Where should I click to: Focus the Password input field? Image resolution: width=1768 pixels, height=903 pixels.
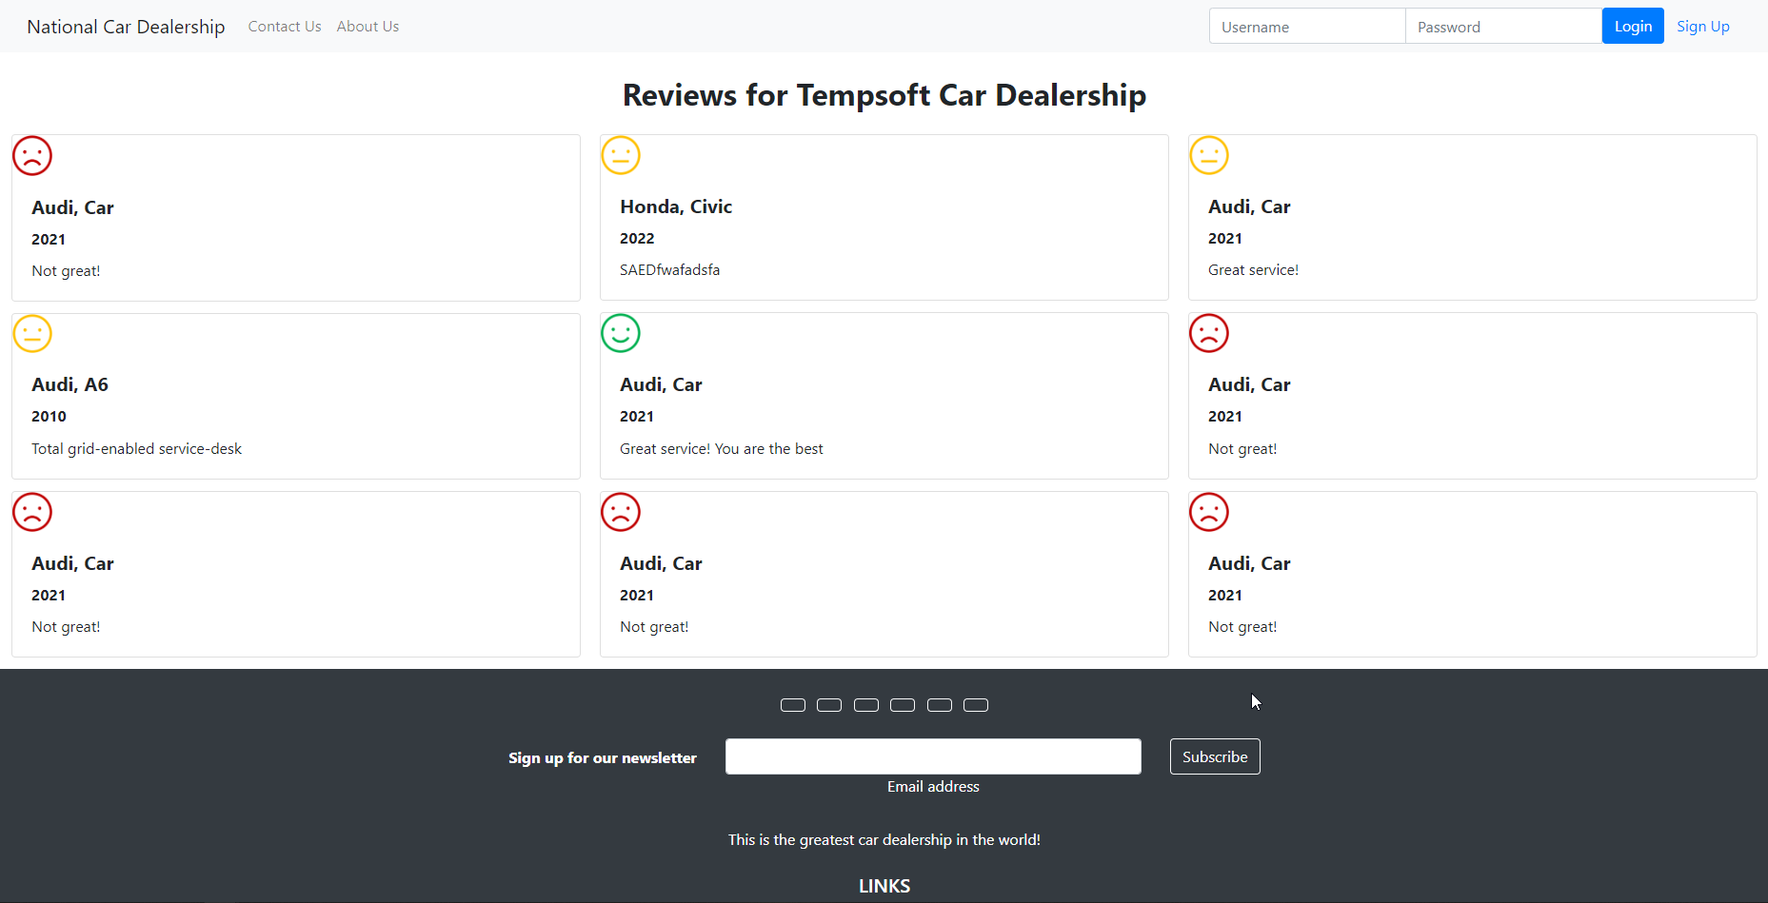click(x=1503, y=26)
